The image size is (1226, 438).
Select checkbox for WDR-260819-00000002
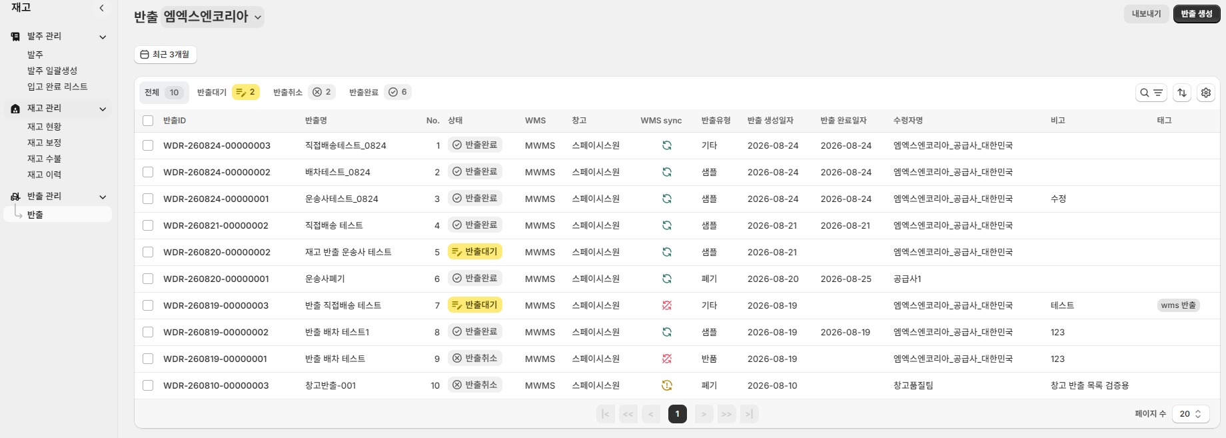pos(148,332)
